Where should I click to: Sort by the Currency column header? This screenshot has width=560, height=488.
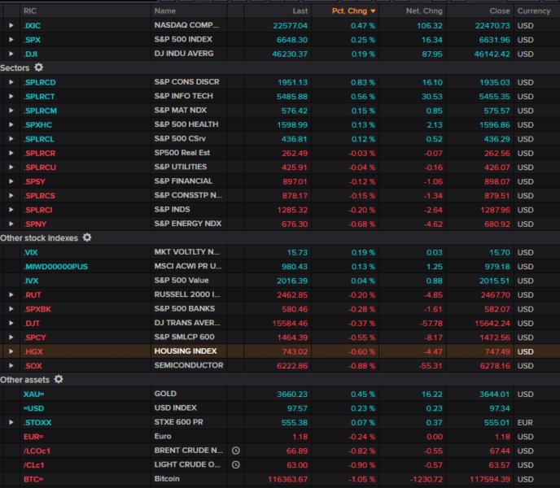(x=534, y=11)
